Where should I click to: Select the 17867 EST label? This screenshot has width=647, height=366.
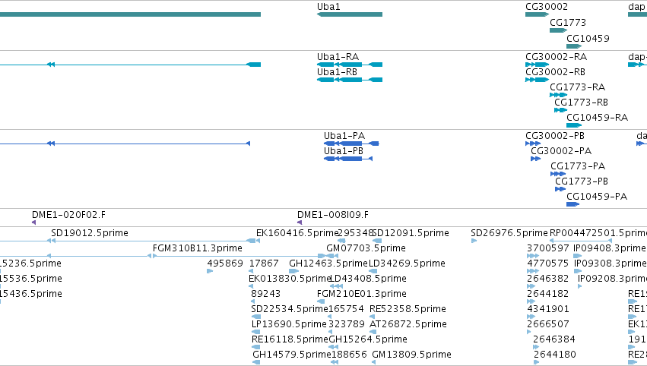click(x=264, y=263)
